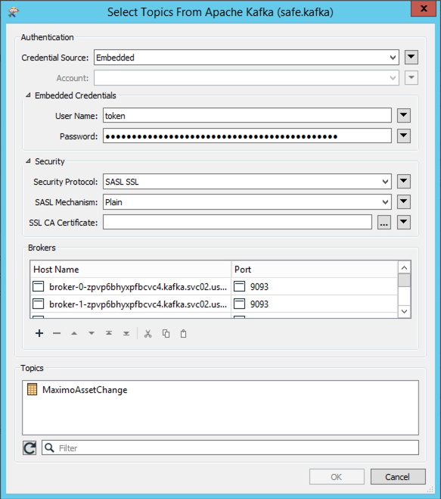Image resolution: width=441 pixels, height=499 pixels.
Task: Open the arrow menu beside Password
Action: pyautogui.click(x=404, y=136)
